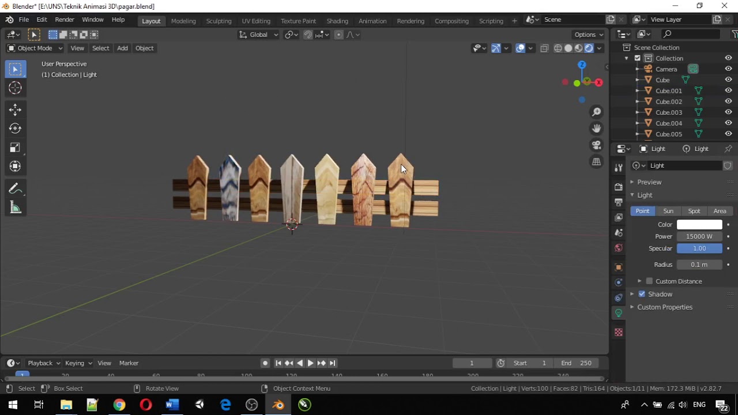Open the Global transform orientation dropdown
The image size is (738, 415).
(x=258, y=35)
